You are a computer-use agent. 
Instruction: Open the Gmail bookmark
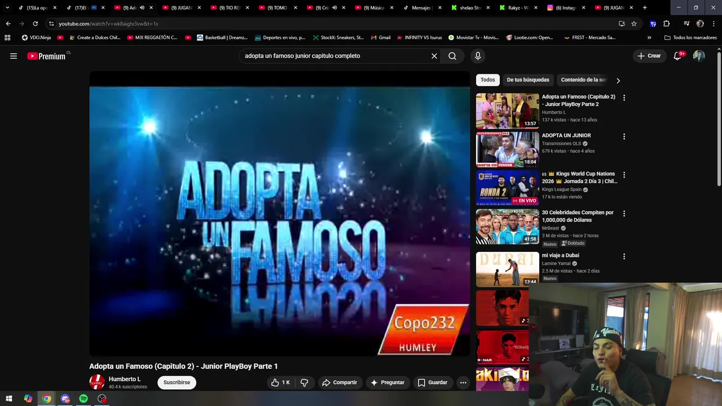click(x=381, y=38)
